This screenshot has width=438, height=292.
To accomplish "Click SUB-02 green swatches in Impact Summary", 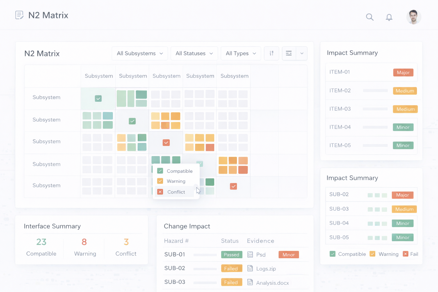I will tap(377, 195).
